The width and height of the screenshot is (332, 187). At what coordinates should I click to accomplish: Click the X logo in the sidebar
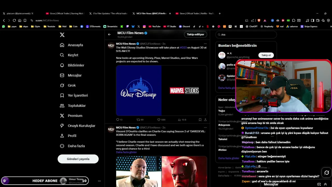click(x=62, y=35)
